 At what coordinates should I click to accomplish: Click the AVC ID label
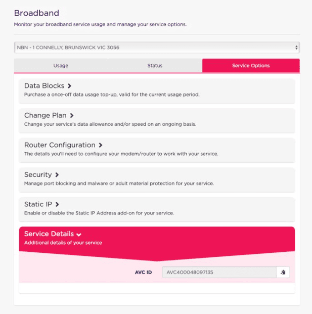click(142, 273)
